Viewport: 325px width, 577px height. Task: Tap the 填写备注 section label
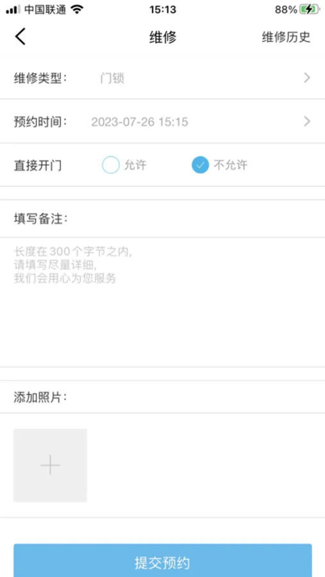click(x=41, y=219)
